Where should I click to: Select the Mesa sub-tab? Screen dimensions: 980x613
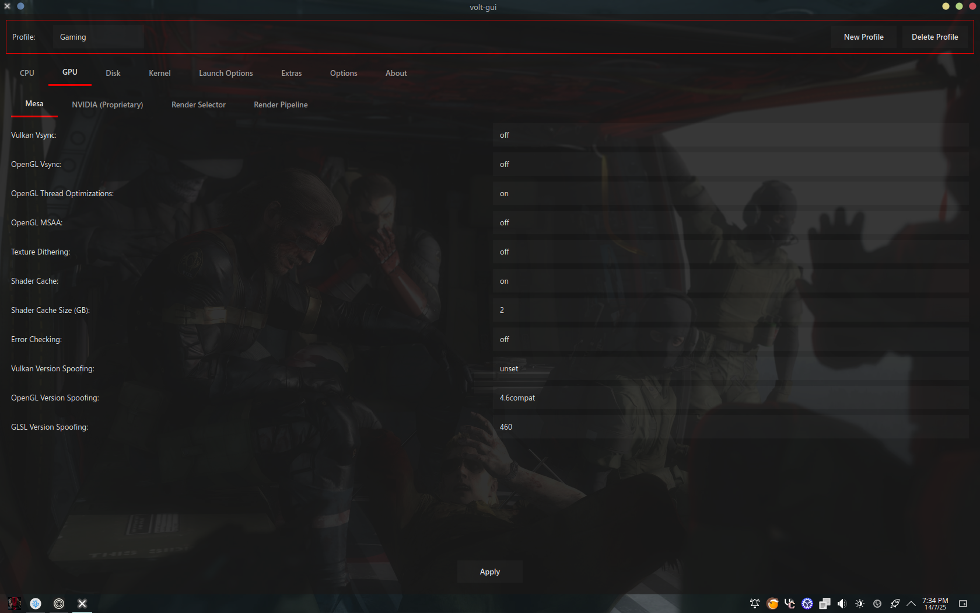(34, 104)
